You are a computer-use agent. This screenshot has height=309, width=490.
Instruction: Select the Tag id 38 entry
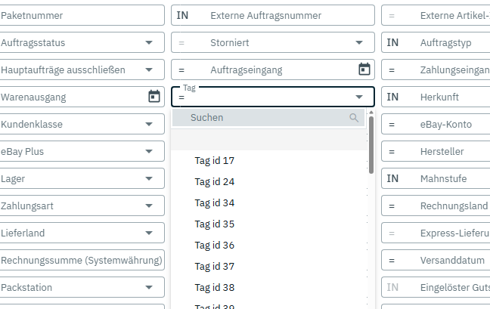pyautogui.click(x=215, y=287)
